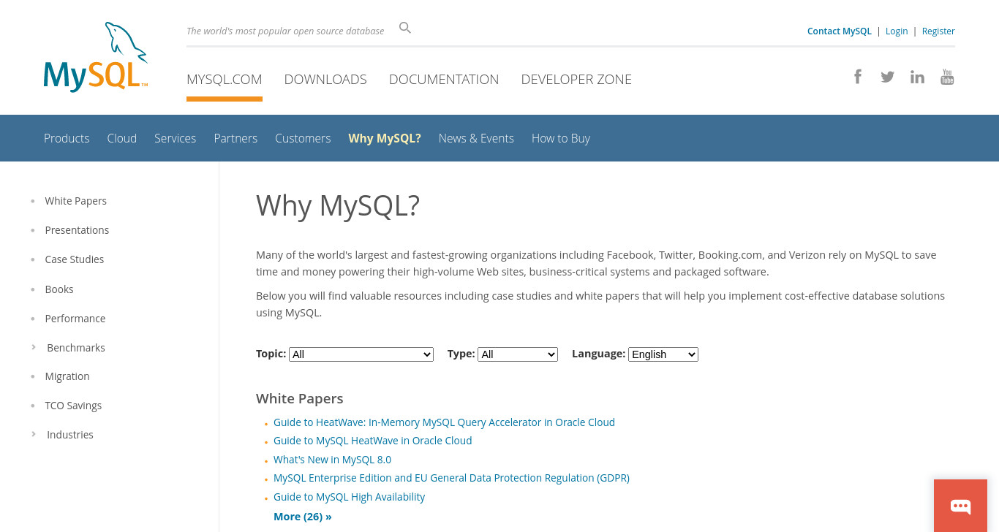Viewport: 999px width, 532px height.
Task: Open Guide to MySQL HeatWave in Oracle Cloud
Action: pyautogui.click(x=373, y=441)
